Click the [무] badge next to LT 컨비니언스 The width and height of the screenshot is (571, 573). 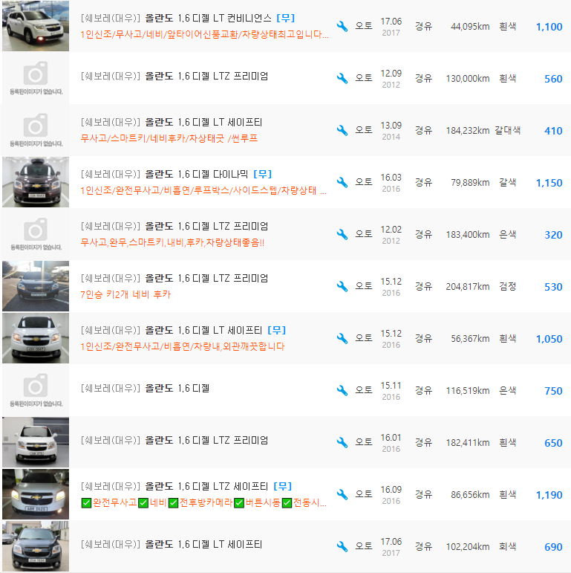coord(285,18)
